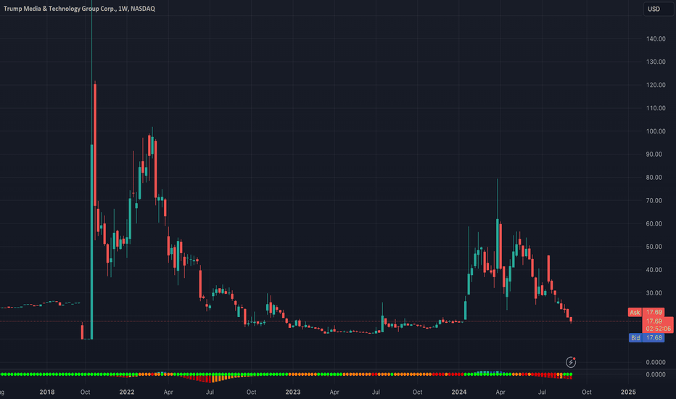Click the 40.00 price axis label

pos(656,270)
